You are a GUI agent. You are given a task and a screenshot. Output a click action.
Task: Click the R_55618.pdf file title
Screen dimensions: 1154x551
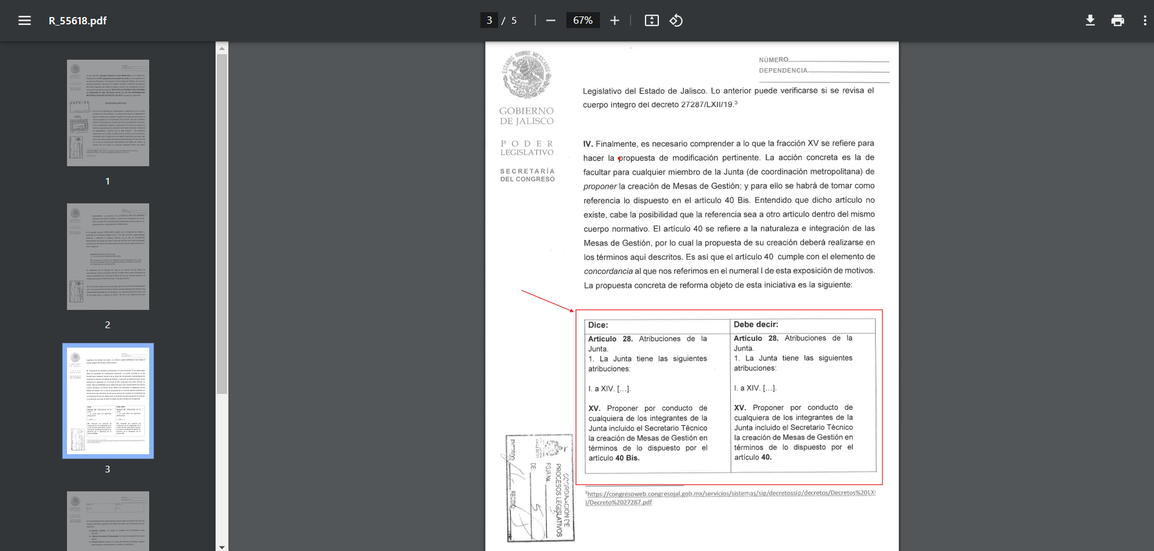coord(77,21)
